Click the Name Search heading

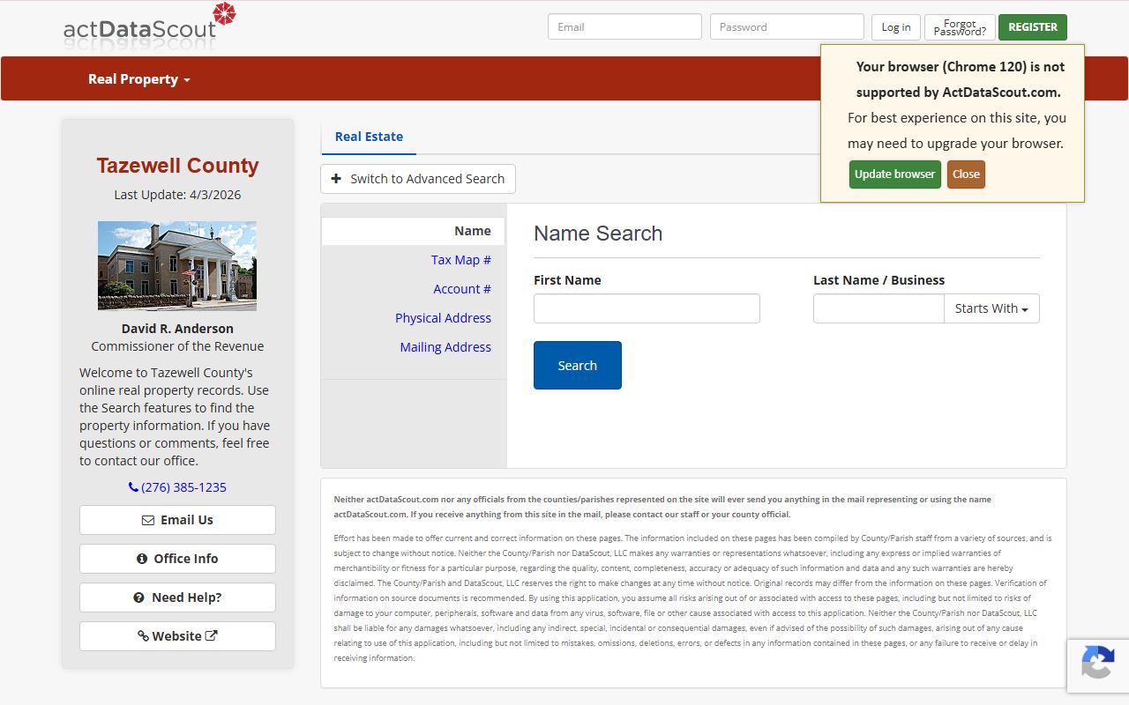tap(598, 234)
